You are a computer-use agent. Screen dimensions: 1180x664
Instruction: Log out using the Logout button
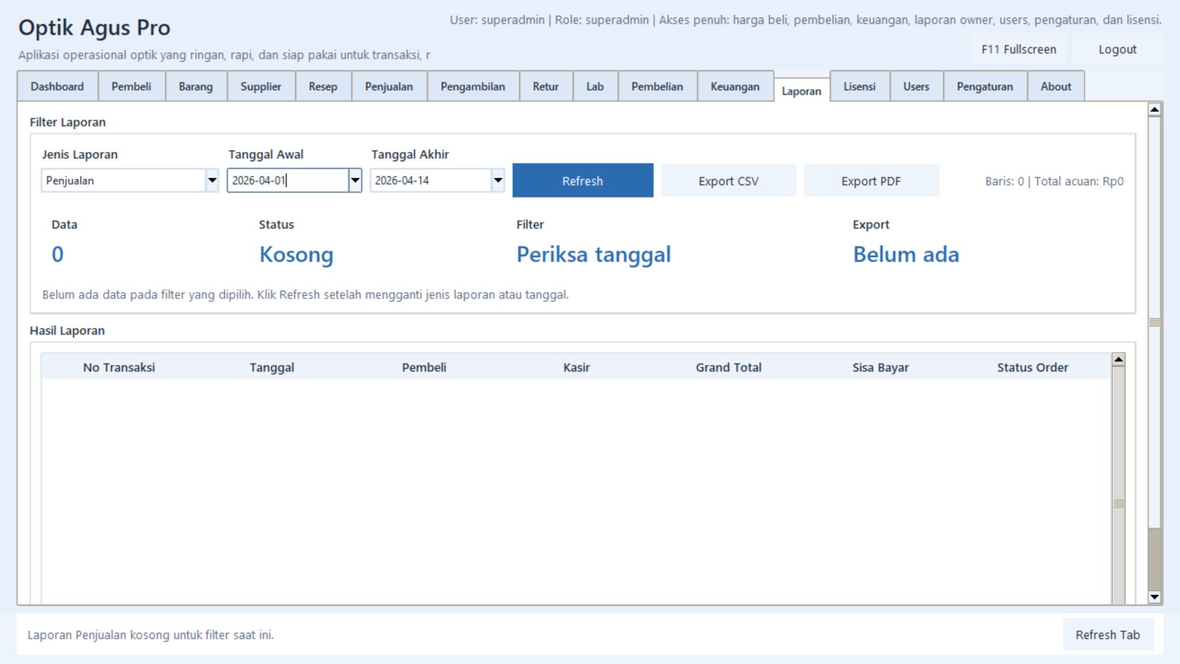1117,49
